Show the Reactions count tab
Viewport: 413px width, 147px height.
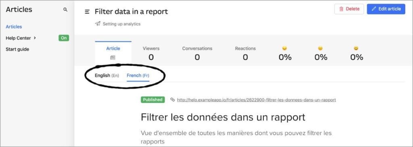click(x=246, y=53)
